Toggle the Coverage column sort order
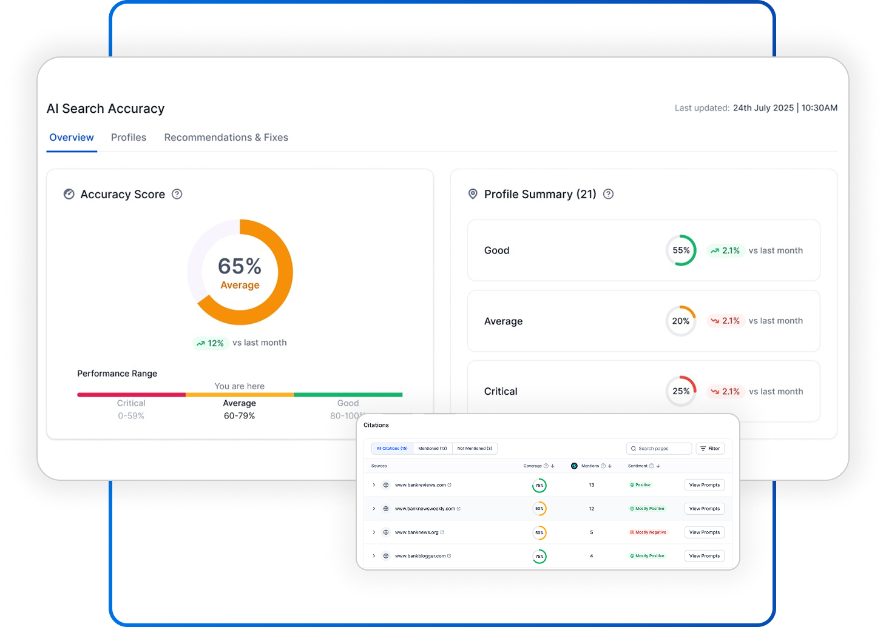The image size is (886, 627). point(552,466)
